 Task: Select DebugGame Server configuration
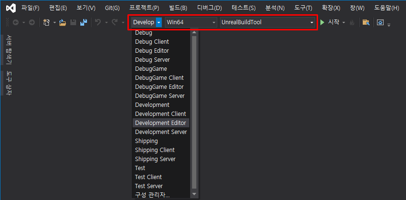pos(161,96)
